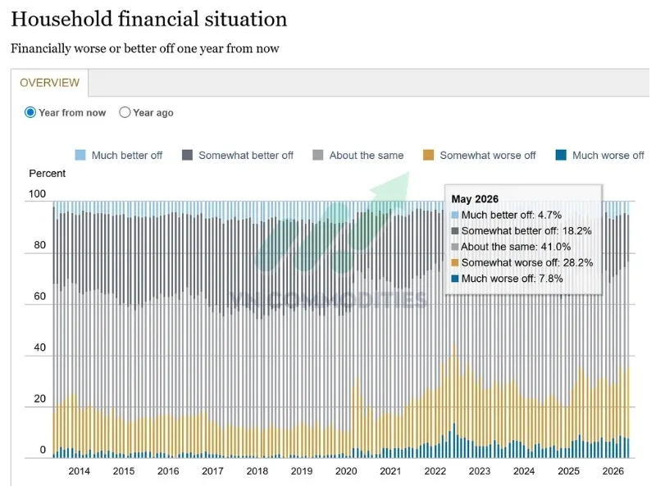Toggle the "About the same" legend label

[x=367, y=156]
